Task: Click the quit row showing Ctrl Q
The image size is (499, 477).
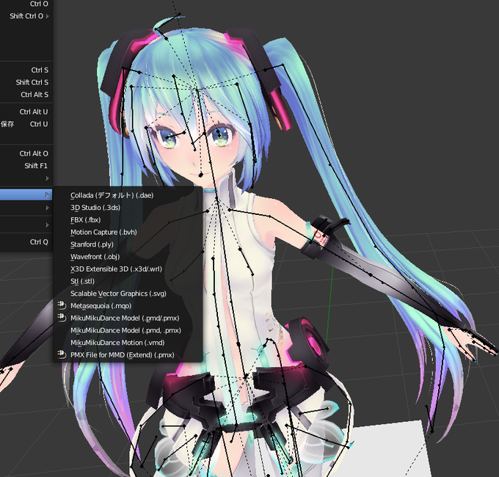Action: (x=26, y=242)
